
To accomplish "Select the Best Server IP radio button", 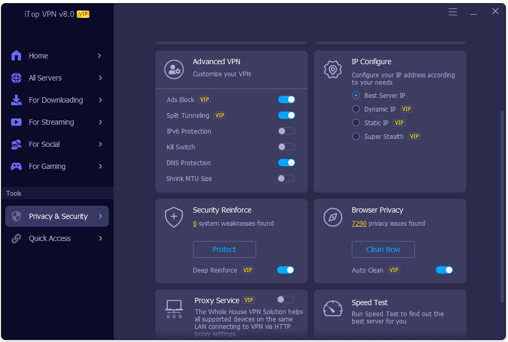I will (355, 95).
